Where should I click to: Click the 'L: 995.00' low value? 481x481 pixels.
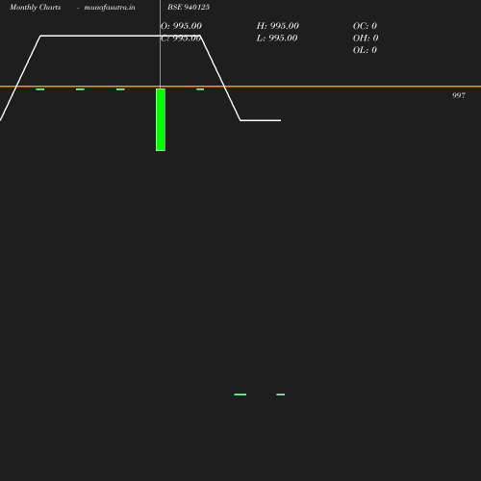[277, 38]
